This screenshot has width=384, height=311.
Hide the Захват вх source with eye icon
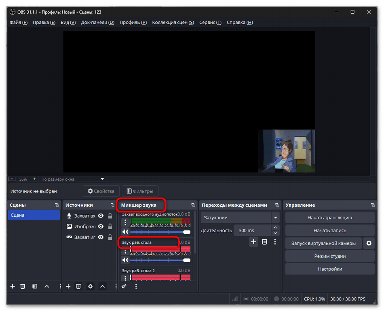(101, 216)
